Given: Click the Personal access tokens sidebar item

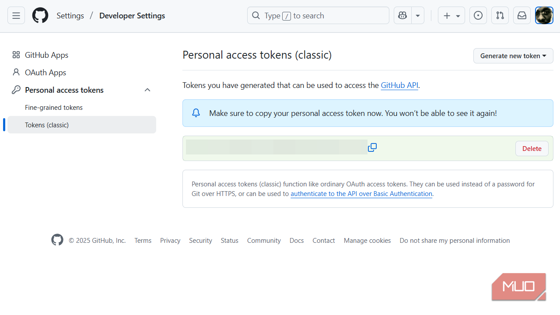Looking at the screenshot, I should coord(82,90).
